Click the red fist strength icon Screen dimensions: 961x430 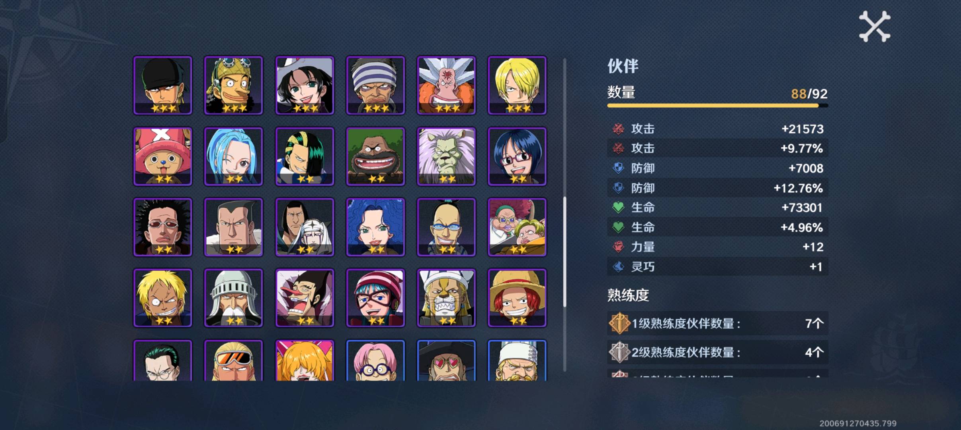point(618,247)
